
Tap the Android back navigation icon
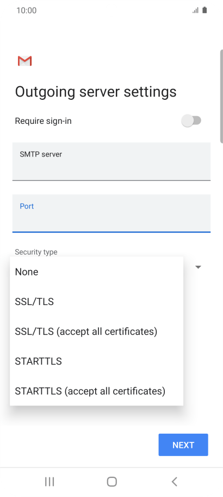(x=174, y=482)
